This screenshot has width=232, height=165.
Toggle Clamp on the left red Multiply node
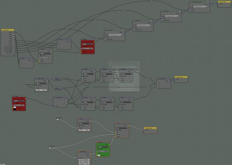tap(14, 103)
